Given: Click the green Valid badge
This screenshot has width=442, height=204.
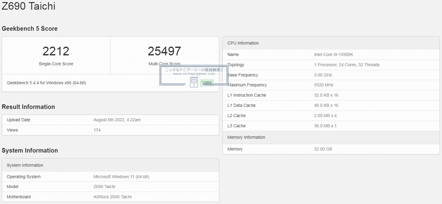Looking at the screenshot, I should 207,83.
